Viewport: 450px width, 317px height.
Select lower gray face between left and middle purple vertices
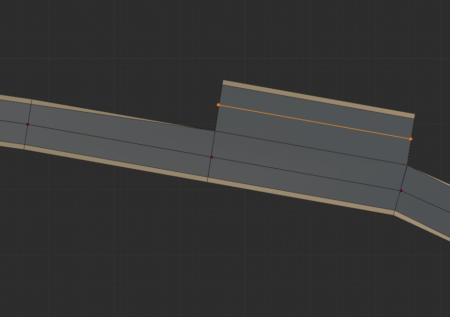[x=117, y=151]
